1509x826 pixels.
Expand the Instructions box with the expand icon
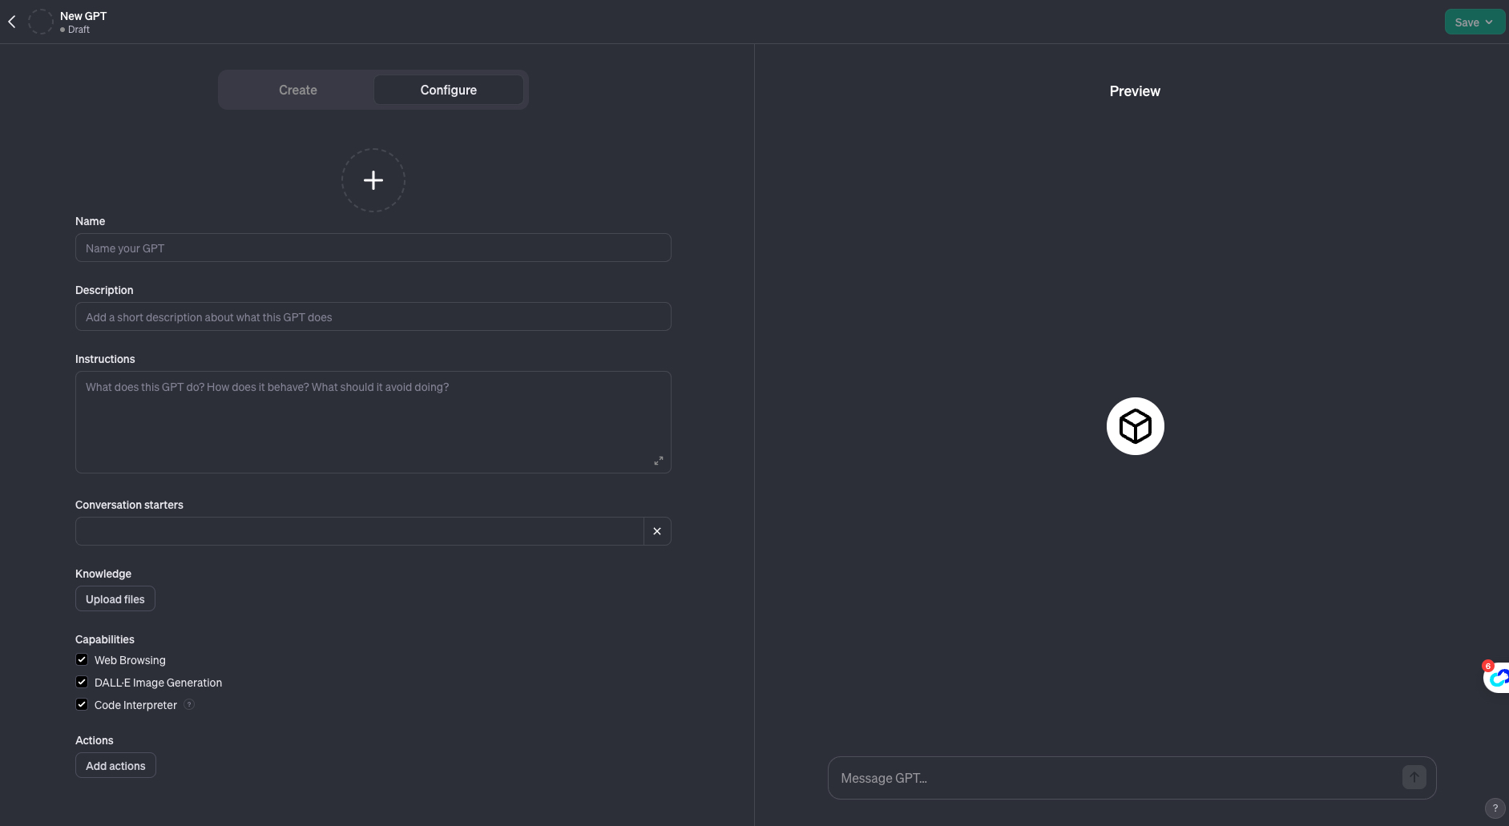(659, 461)
